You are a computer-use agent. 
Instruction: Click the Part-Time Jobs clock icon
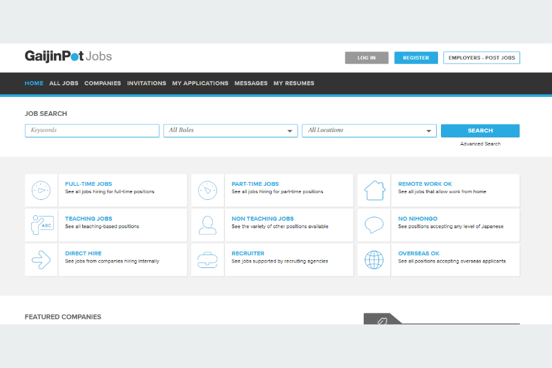click(x=207, y=191)
